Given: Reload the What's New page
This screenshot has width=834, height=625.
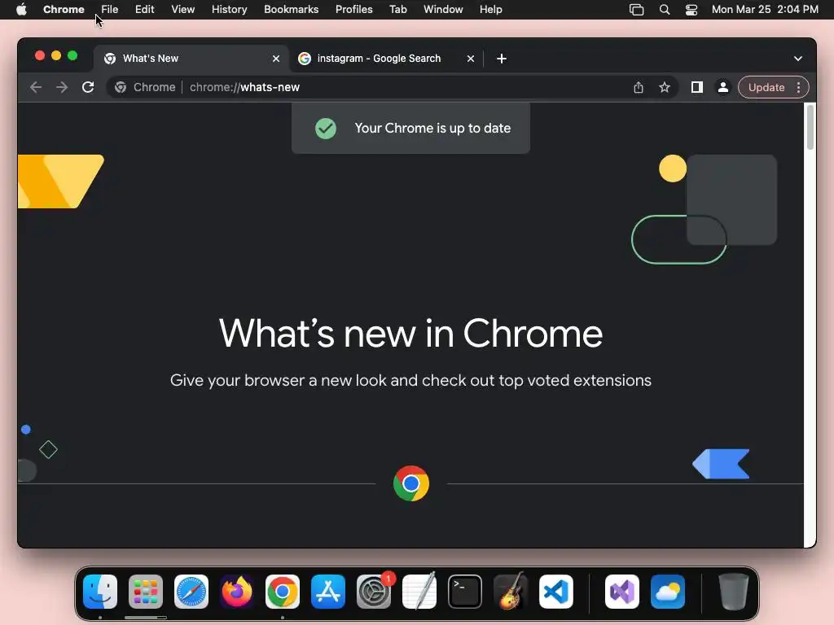Looking at the screenshot, I should pos(88,87).
